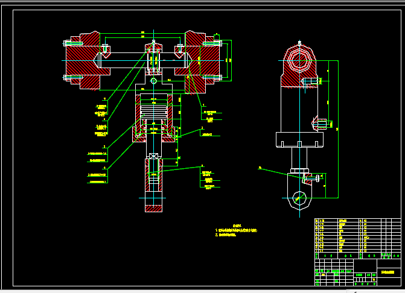
Task: Click the leader label left of side view
Action: point(260,168)
